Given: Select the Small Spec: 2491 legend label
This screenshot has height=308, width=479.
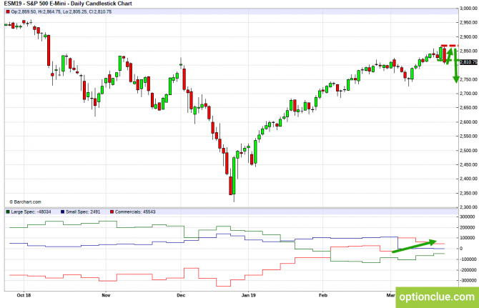Looking at the screenshot, I should (83, 212).
